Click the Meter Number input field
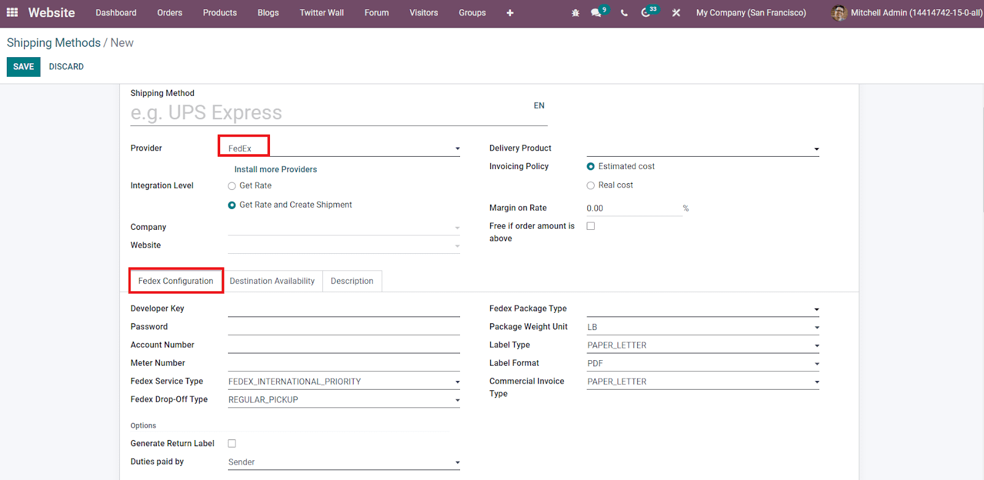 344,364
